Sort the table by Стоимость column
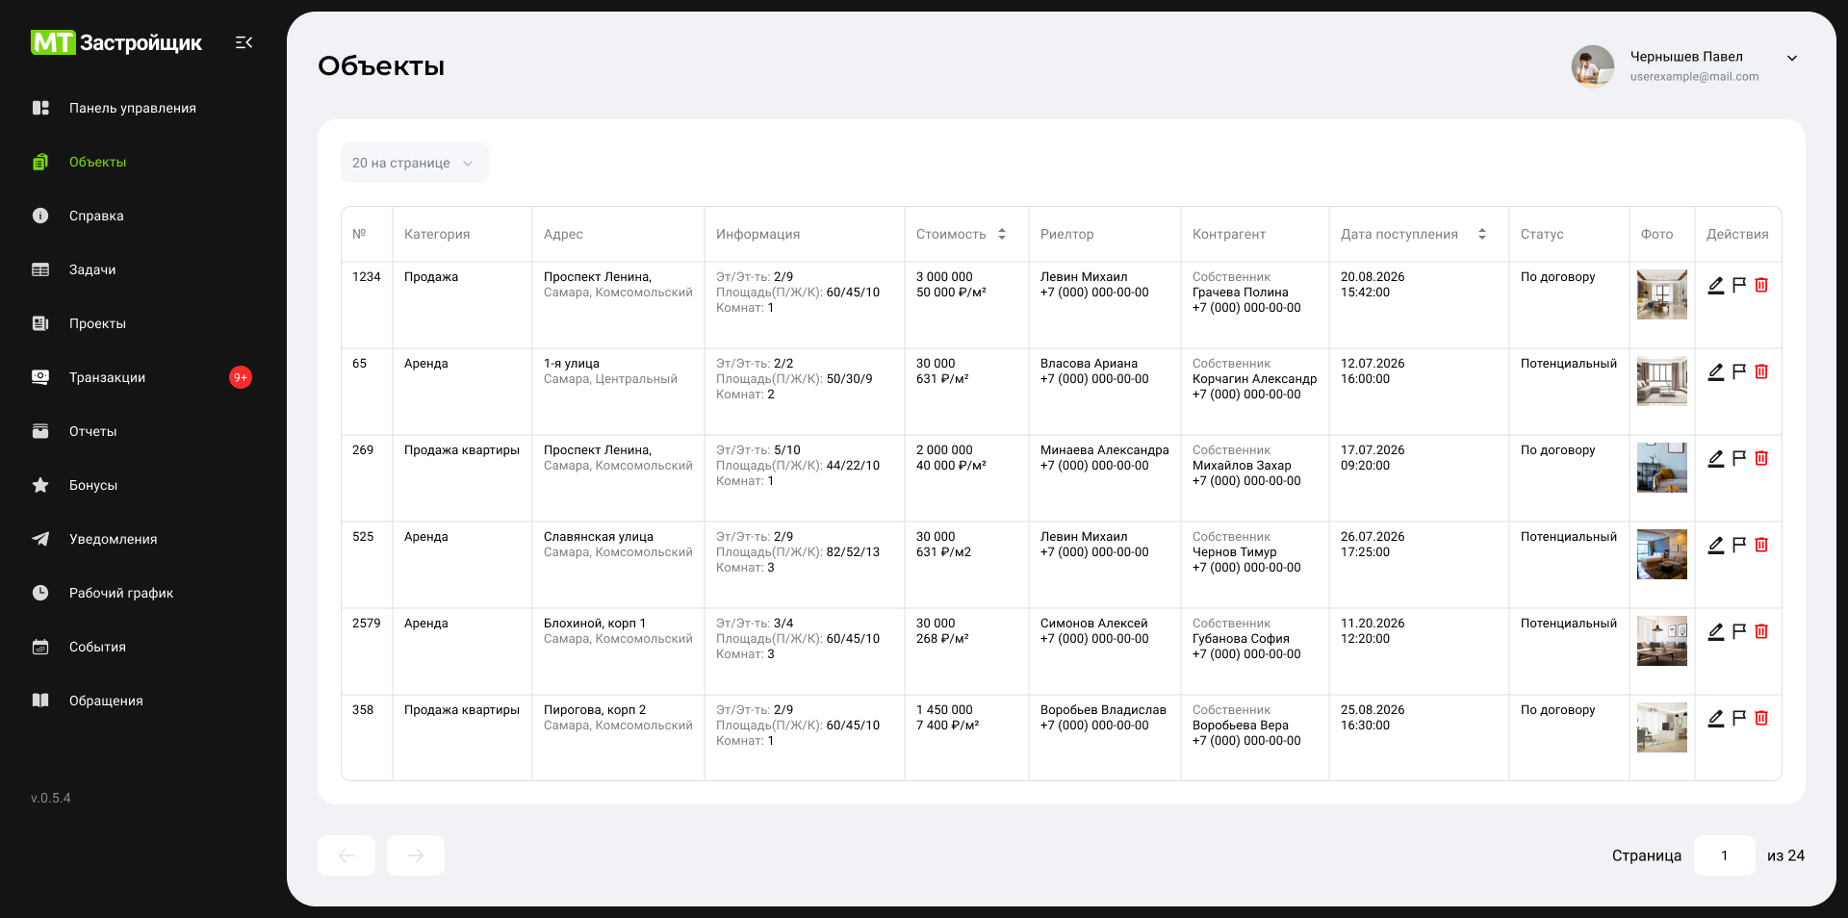The image size is (1848, 918). [1002, 234]
